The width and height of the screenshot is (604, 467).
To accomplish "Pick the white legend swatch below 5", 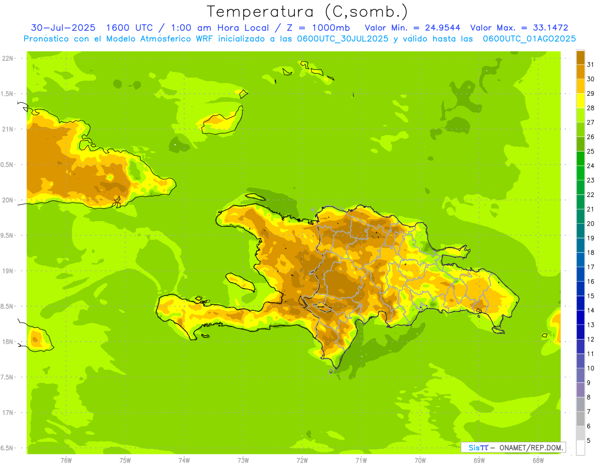I will tap(580, 447).
